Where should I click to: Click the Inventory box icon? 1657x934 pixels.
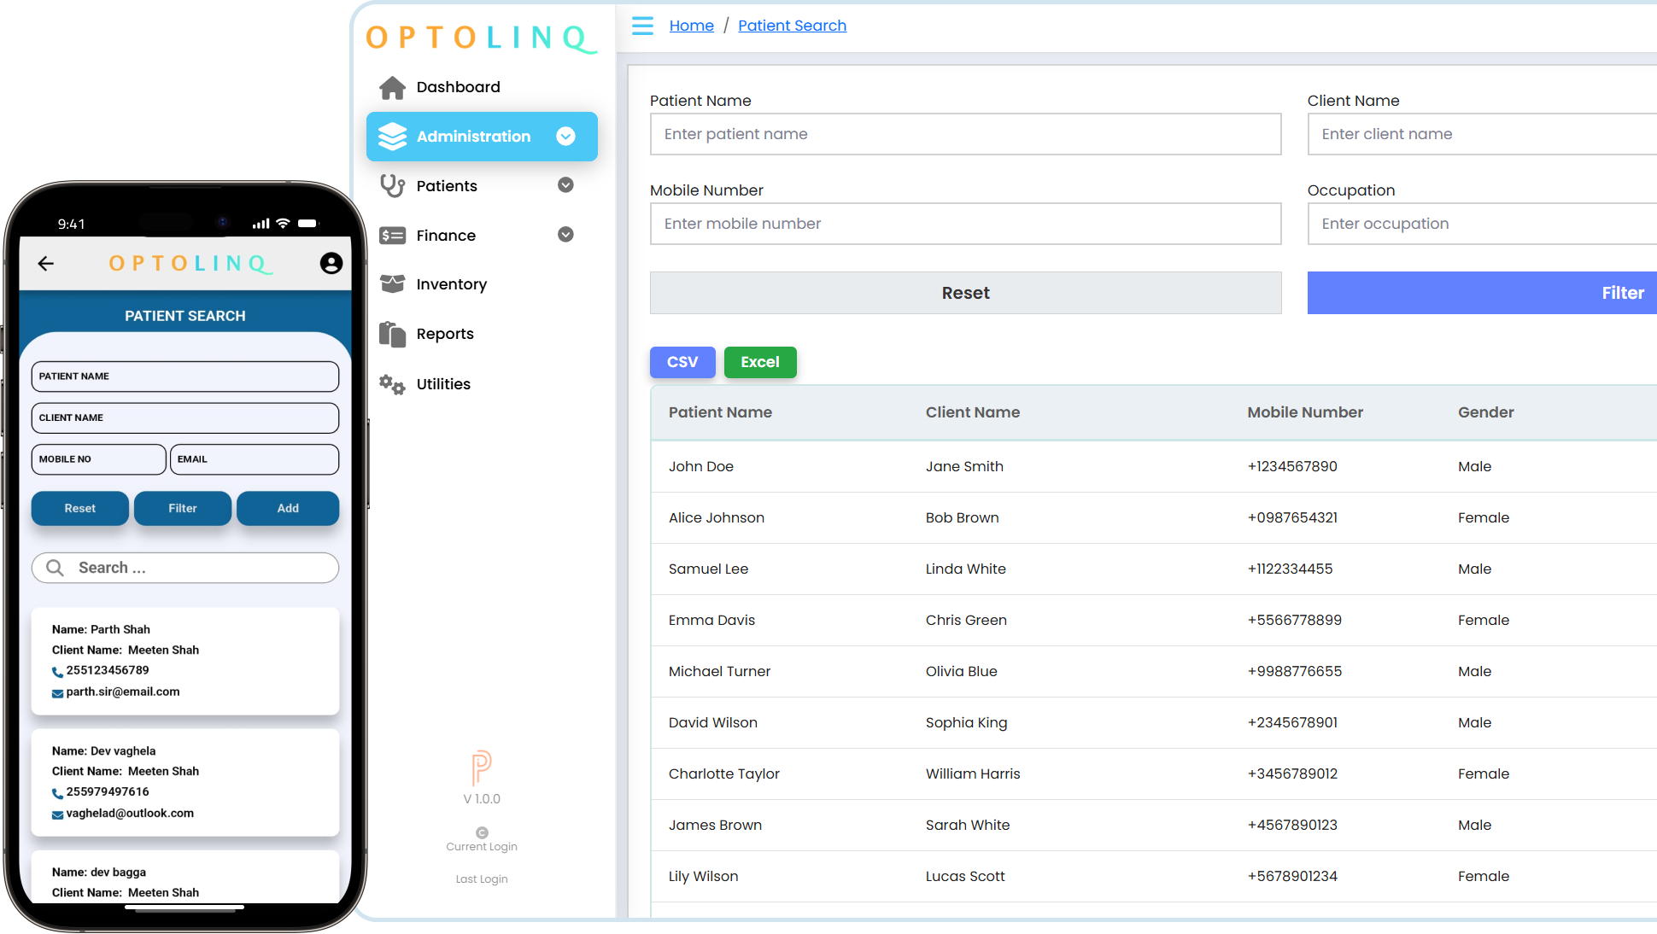click(392, 284)
